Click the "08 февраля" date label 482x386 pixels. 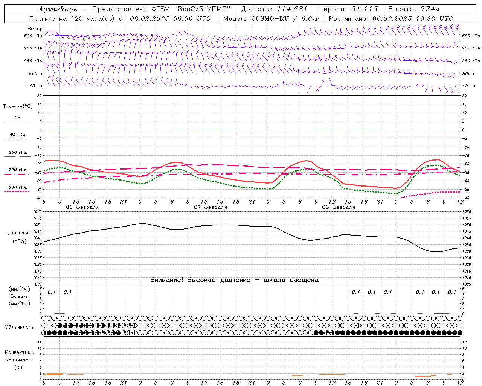click(339, 207)
